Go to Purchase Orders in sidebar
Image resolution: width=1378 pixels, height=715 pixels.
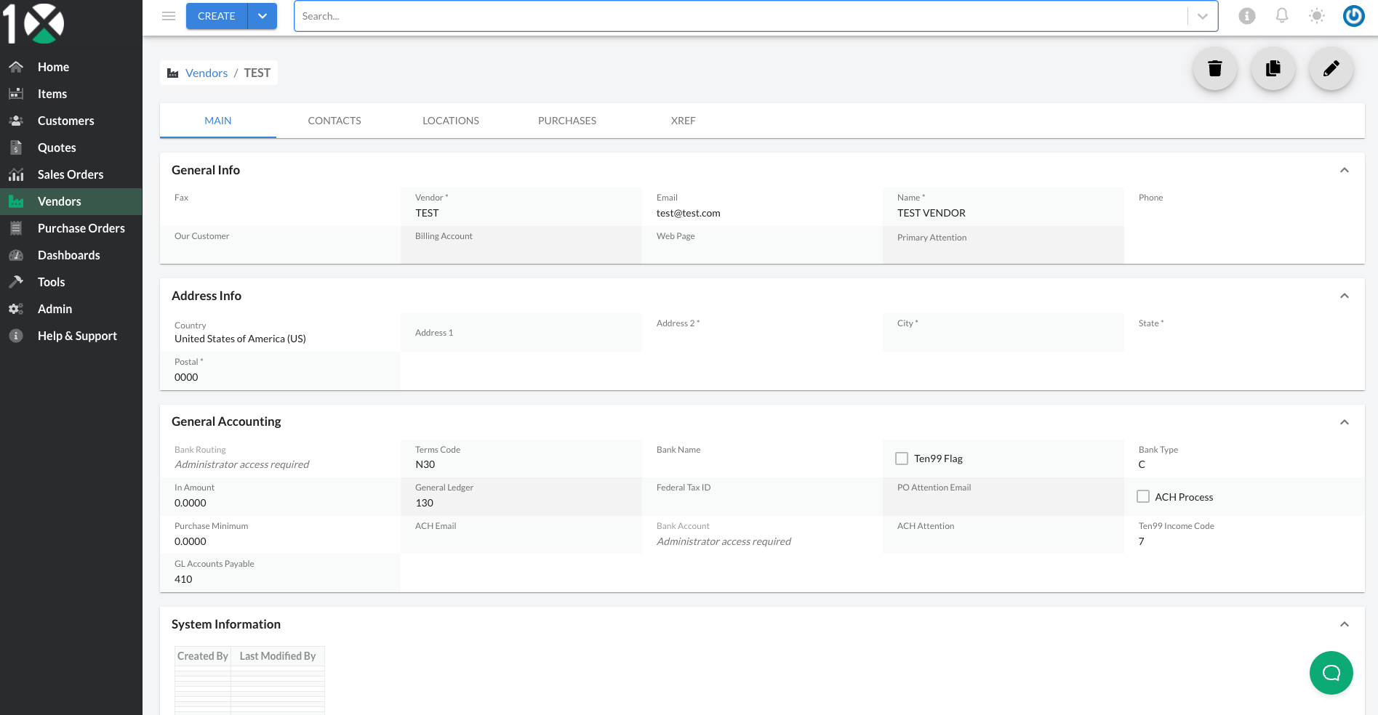(81, 228)
